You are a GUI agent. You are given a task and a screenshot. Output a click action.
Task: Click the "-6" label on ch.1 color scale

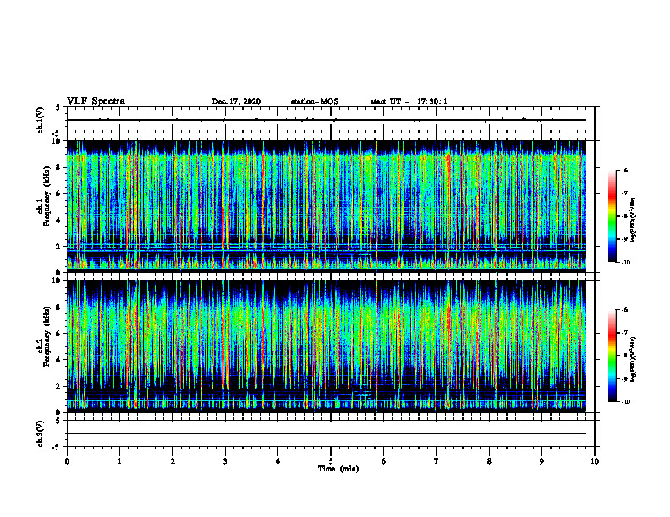click(624, 170)
